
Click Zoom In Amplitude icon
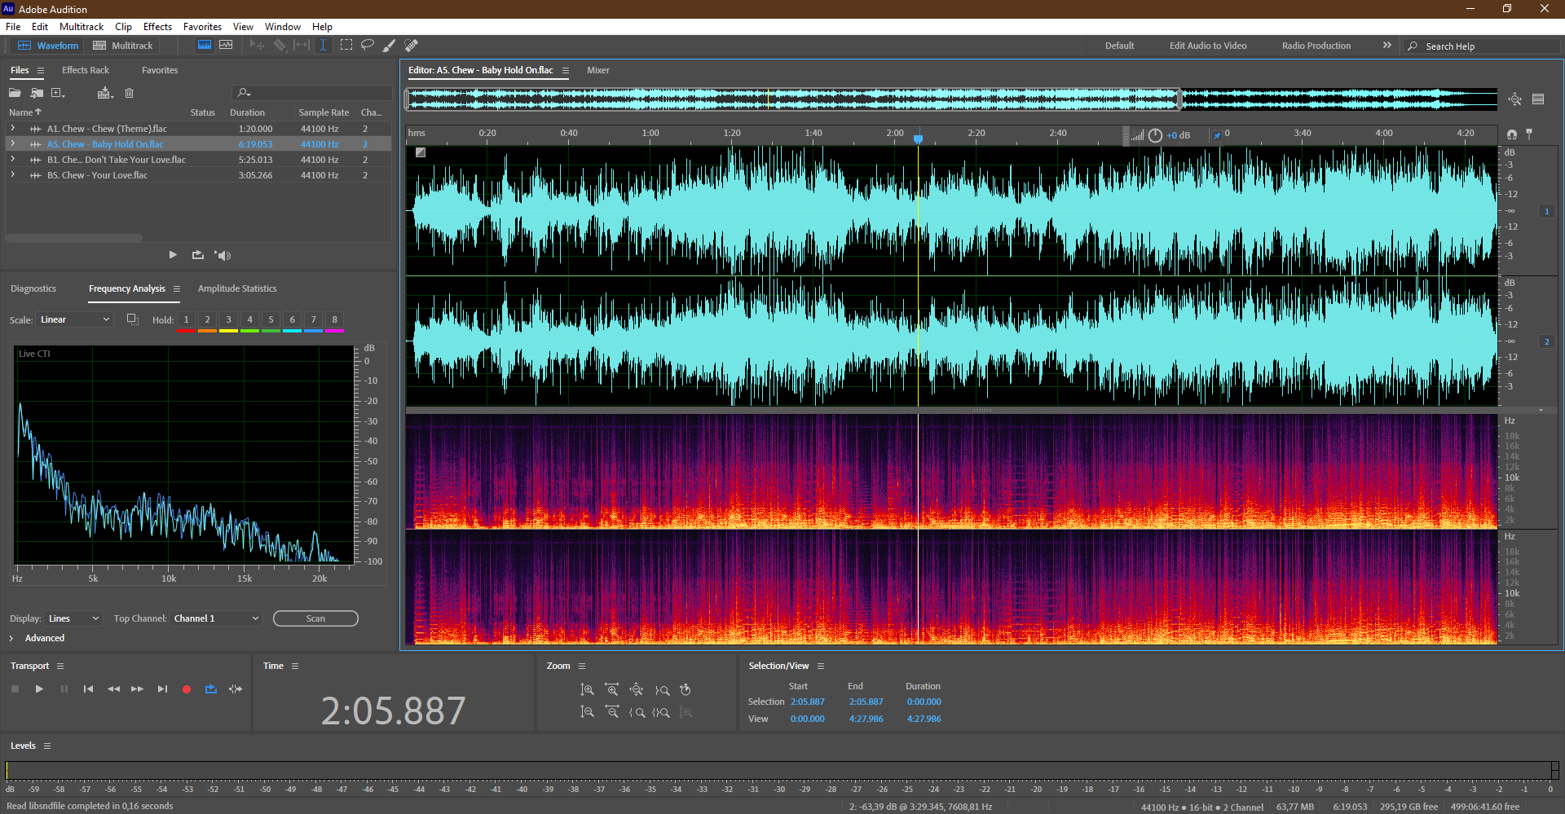(x=587, y=690)
